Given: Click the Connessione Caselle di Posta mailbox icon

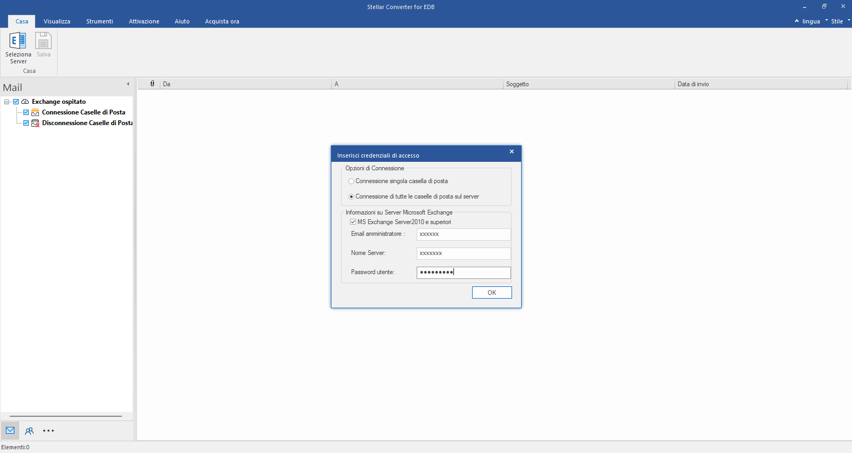Looking at the screenshot, I should (35, 112).
